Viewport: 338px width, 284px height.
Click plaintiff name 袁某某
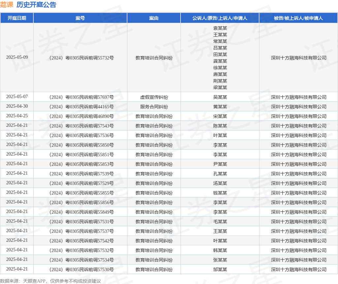coord(220,28)
